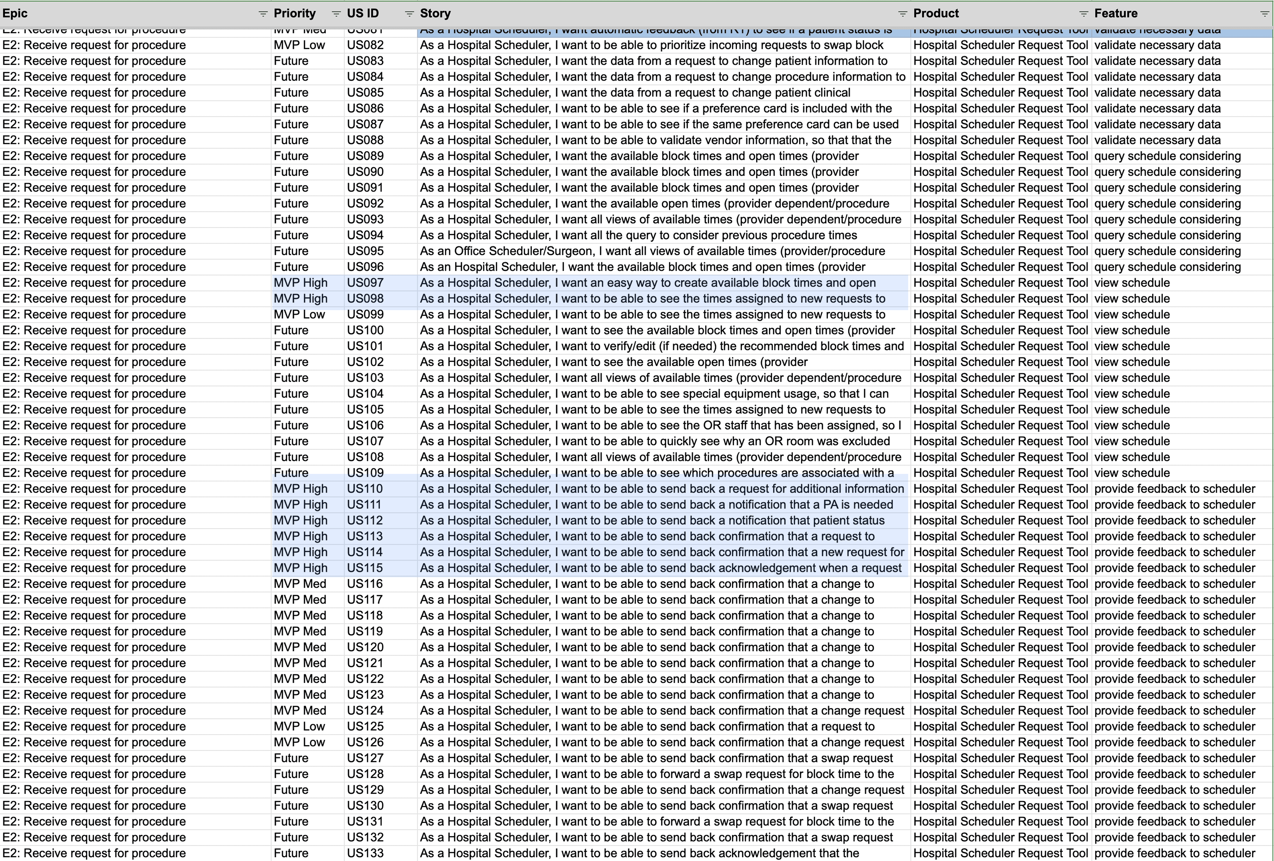This screenshot has width=1274, height=861.
Task: Open the Feature column filter icon
Action: tap(1264, 14)
